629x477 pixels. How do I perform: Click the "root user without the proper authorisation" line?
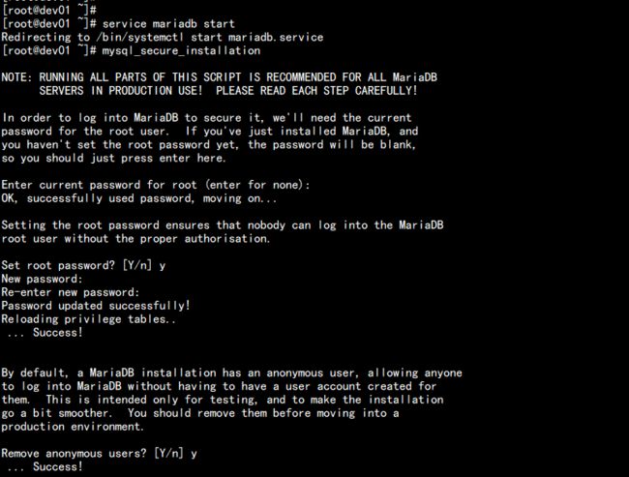coord(135,239)
